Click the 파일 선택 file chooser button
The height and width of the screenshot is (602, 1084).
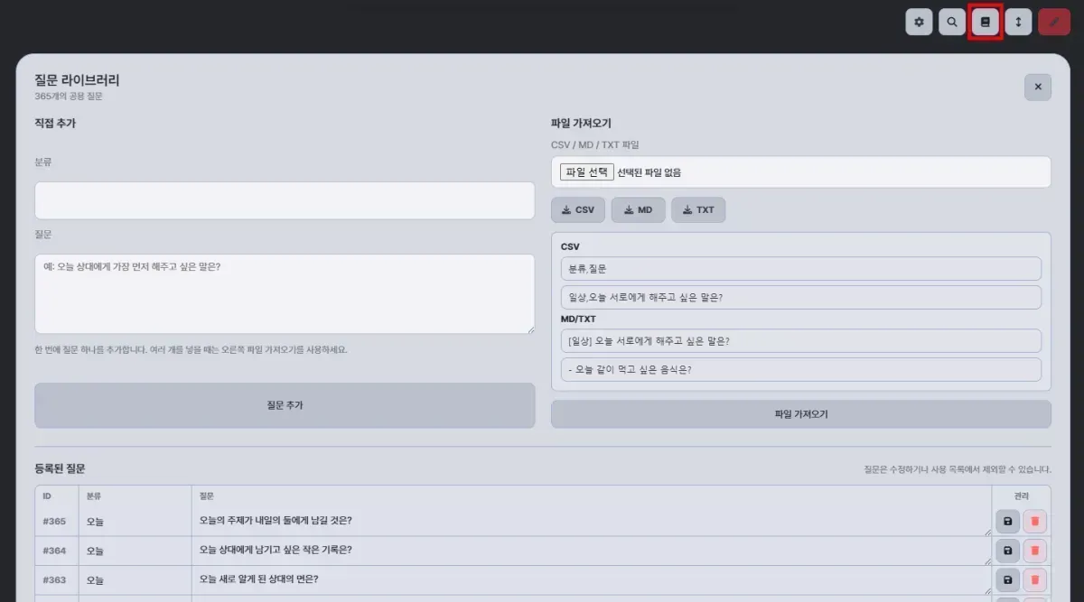click(x=586, y=172)
